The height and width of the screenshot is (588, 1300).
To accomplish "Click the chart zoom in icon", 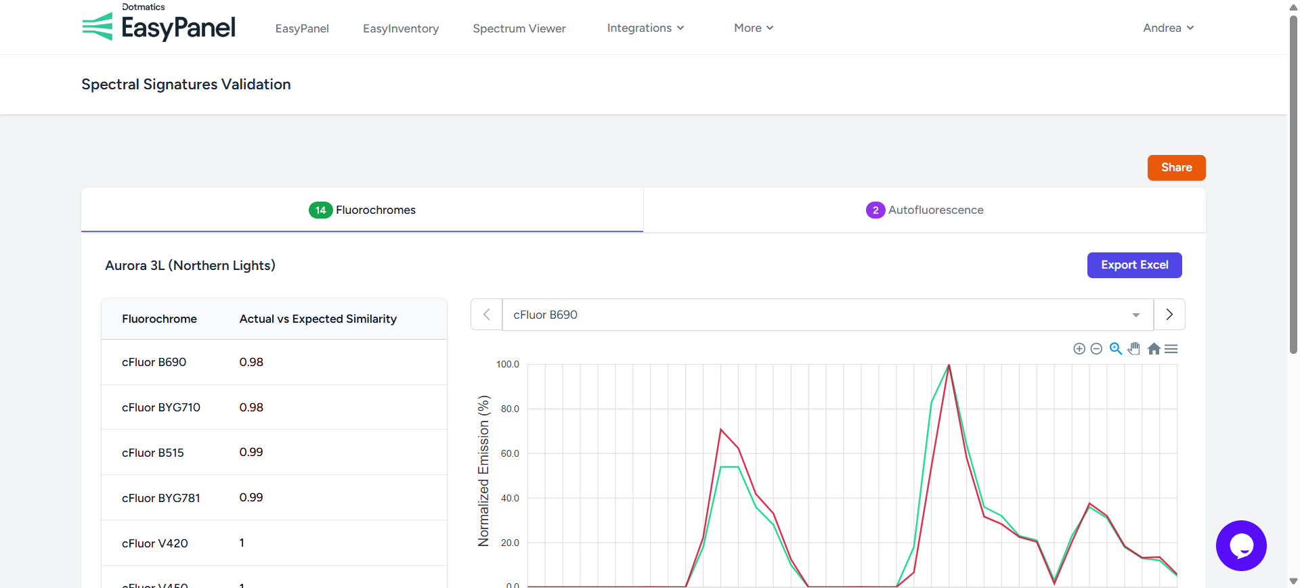I will pyautogui.click(x=1079, y=348).
